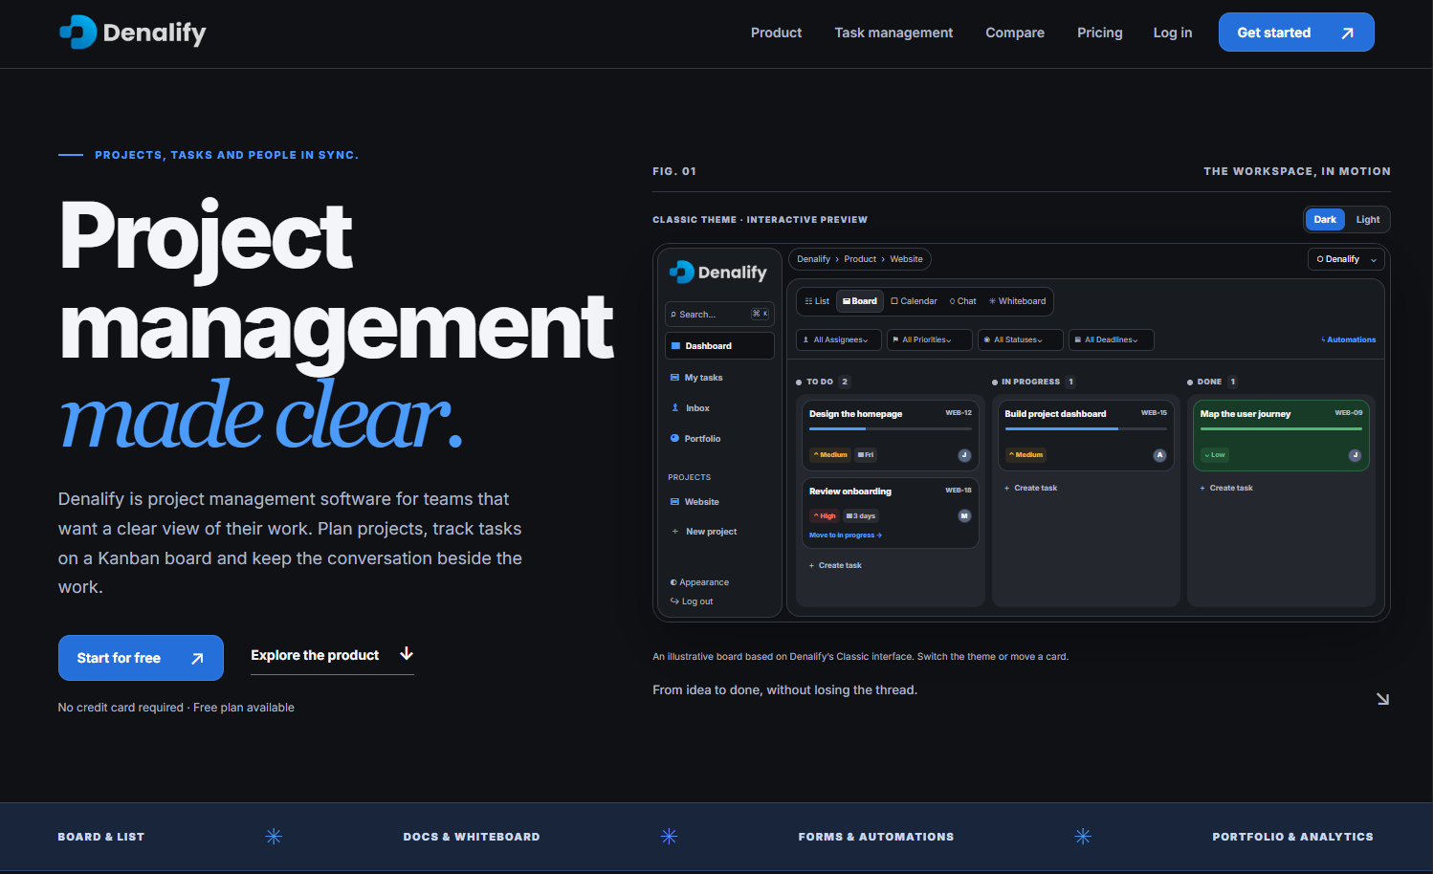1433x874 pixels.
Task: Switch to the Whiteboard view tab
Action: pyautogui.click(x=1017, y=301)
